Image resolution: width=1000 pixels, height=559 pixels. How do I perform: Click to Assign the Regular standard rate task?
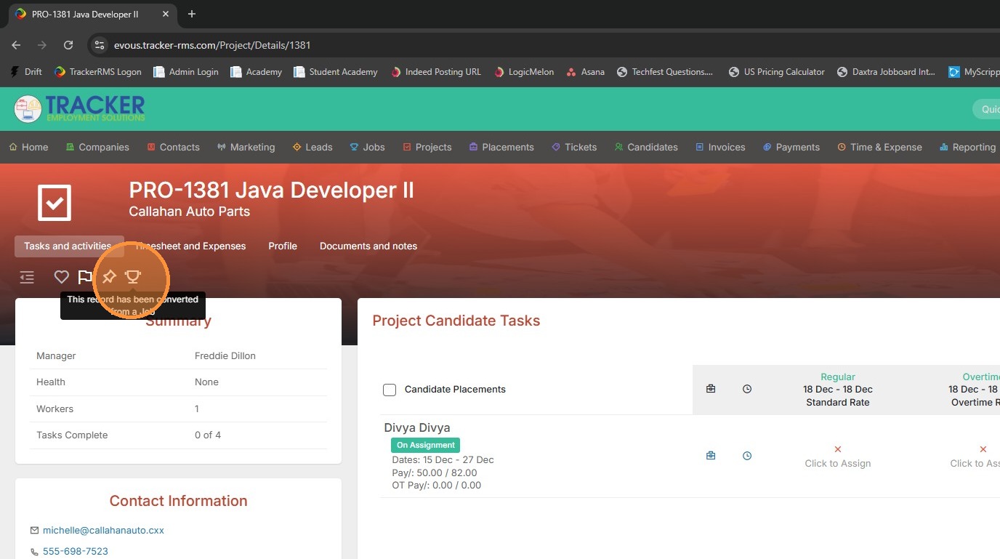[837, 457]
